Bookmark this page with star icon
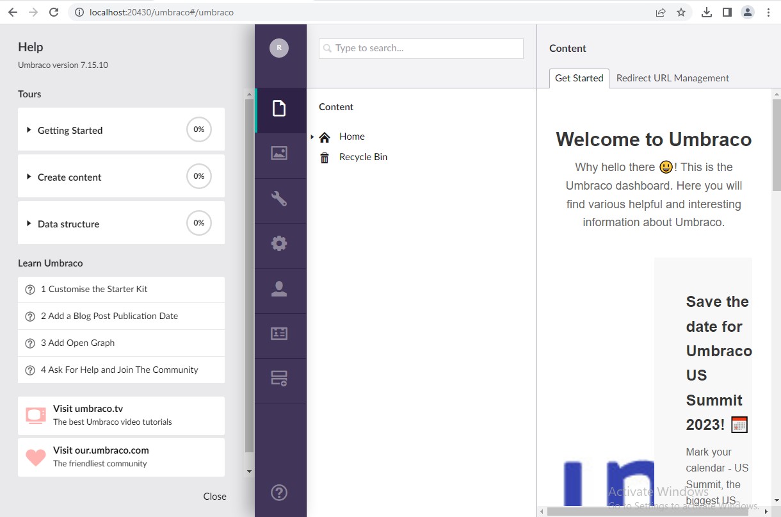The image size is (781, 517). coord(681,12)
